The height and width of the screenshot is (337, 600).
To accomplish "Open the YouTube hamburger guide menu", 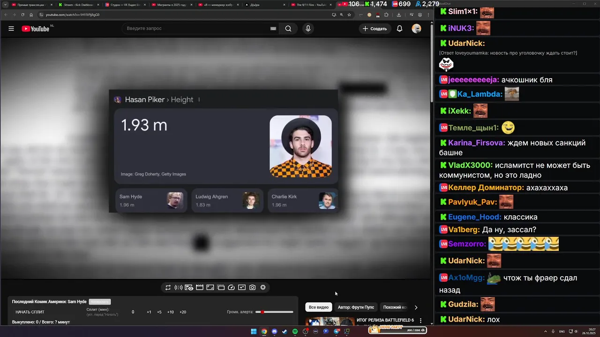I will pyautogui.click(x=11, y=29).
